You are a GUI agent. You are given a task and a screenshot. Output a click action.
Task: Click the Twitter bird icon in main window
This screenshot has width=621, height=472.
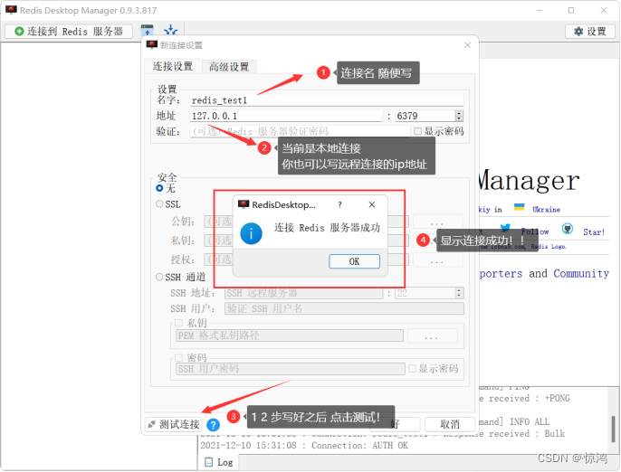click(x=505, y=228)
